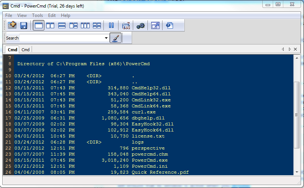Click line number 20 in gutter
Image resolution: width=304 pixels, height=188 pixels.
tap(8, 136)
